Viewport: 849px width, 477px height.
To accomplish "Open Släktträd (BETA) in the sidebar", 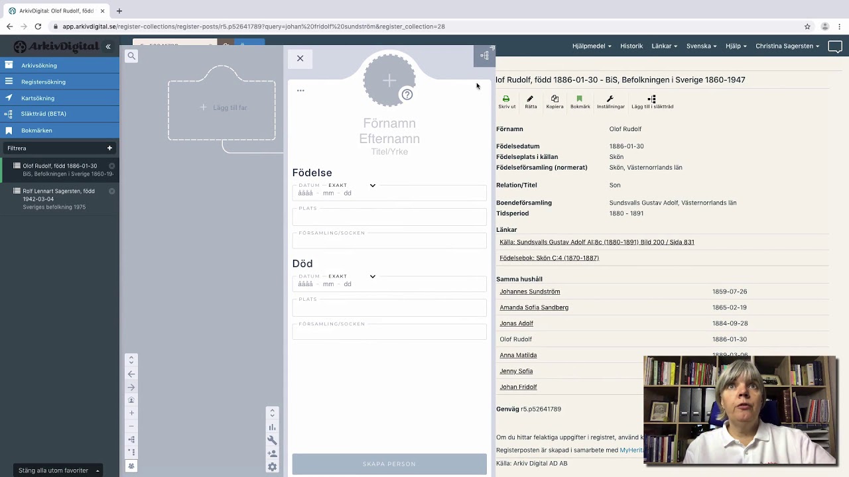I will coord(60,114).
